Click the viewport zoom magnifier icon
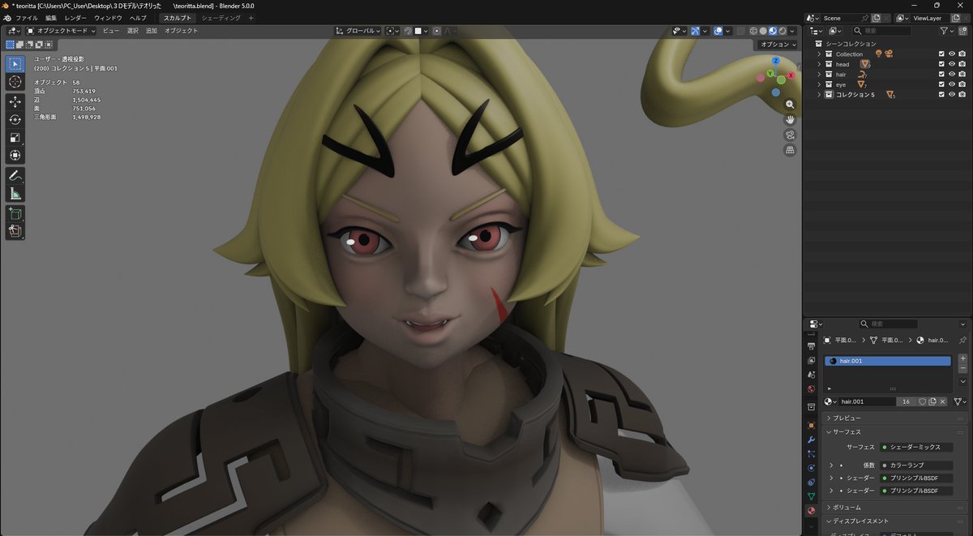Viewport: 973px width, 536px height. click(790, 105)
